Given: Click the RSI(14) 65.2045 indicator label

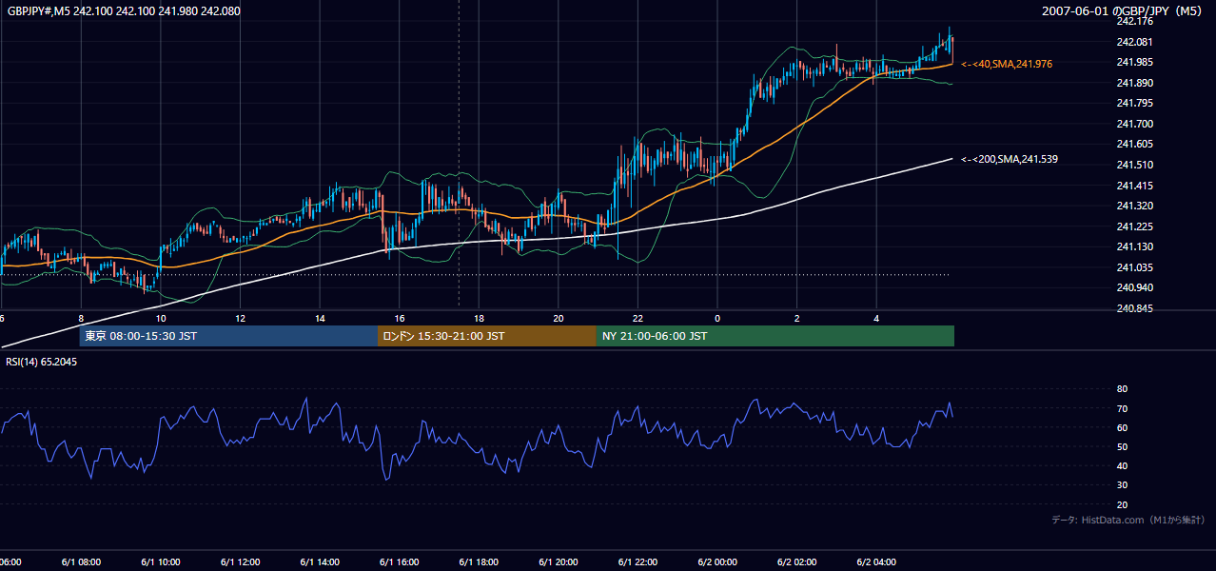Looking at the screenshot, I should [x=42, y=362].
